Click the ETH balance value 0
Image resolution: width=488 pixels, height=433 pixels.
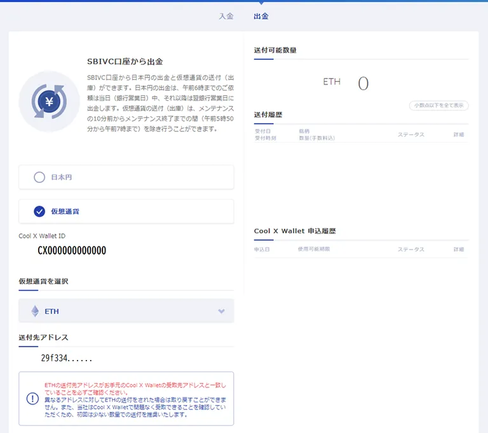pyautogui.click(x=363, y=84)
